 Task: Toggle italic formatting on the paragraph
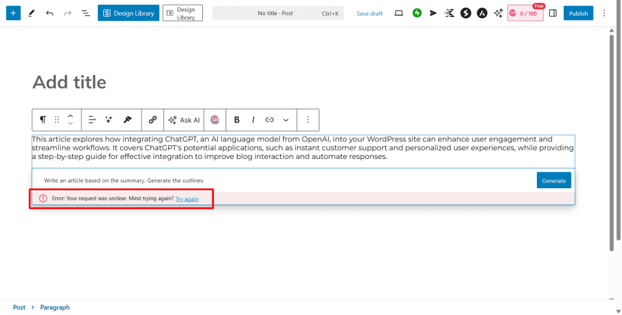(253, 120)
